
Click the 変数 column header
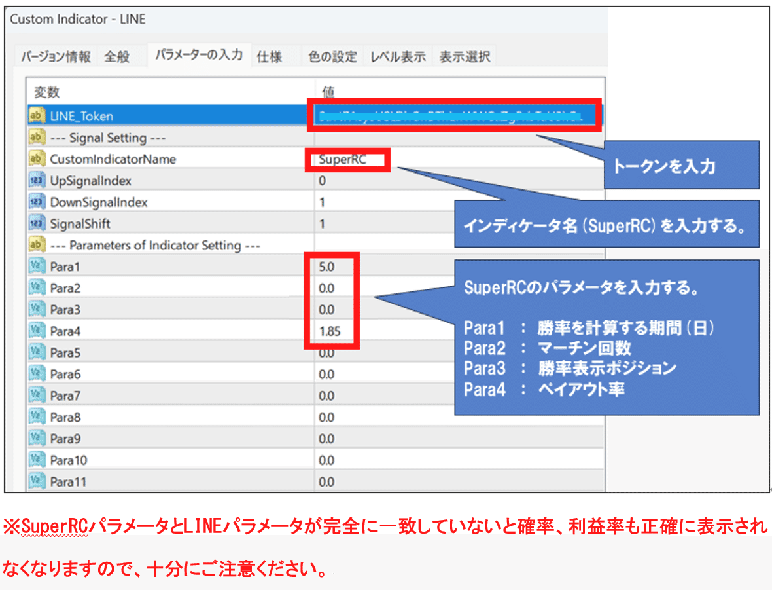(x=46, y=92)
